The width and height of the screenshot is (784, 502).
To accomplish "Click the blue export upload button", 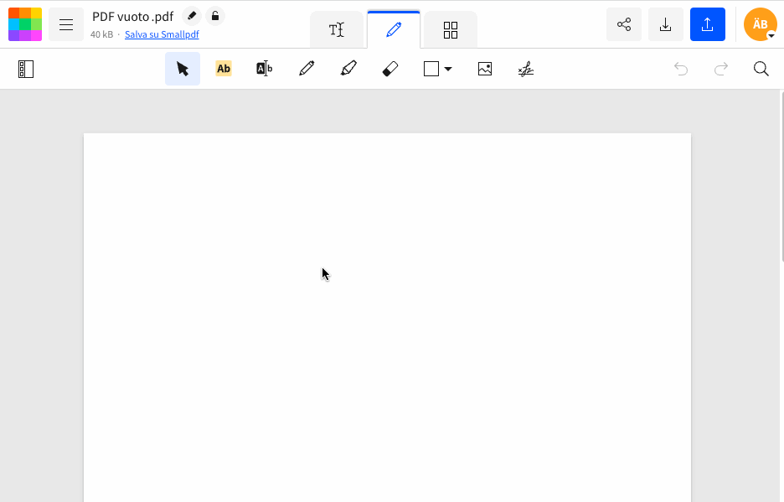I will click(x=708, y=24).
